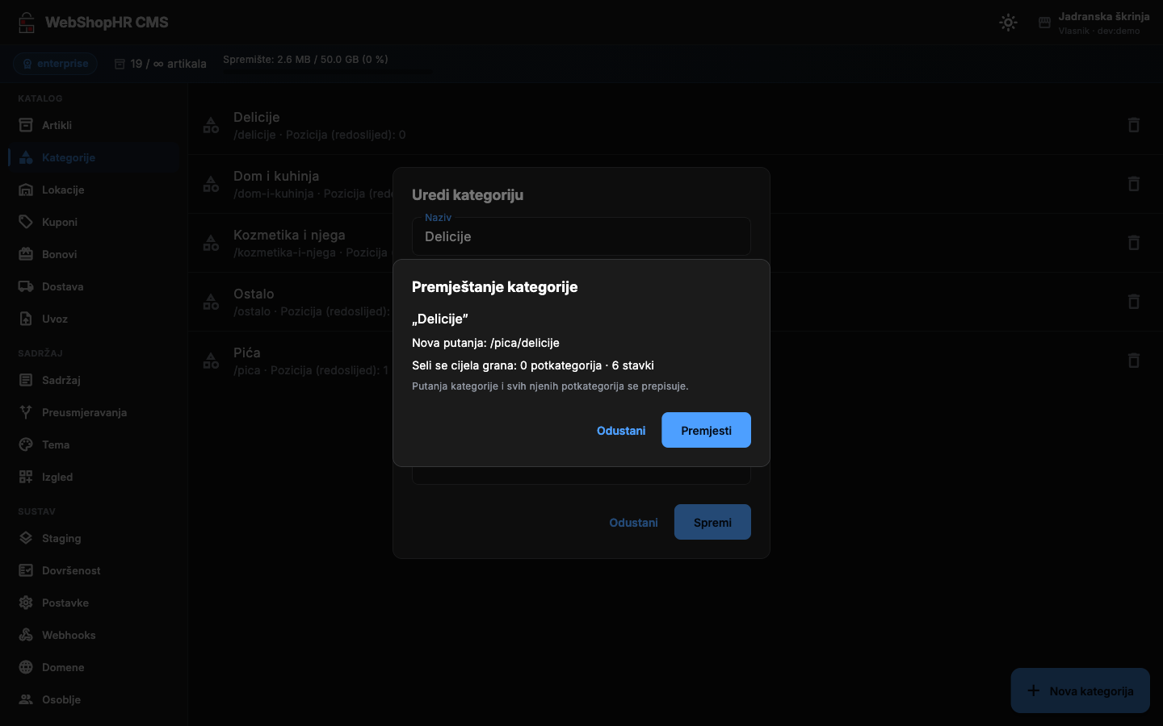1163x726 pixels.
Task: Click the Nova putanja: /pica/delicije text
Action: click(x=485, y=343)
